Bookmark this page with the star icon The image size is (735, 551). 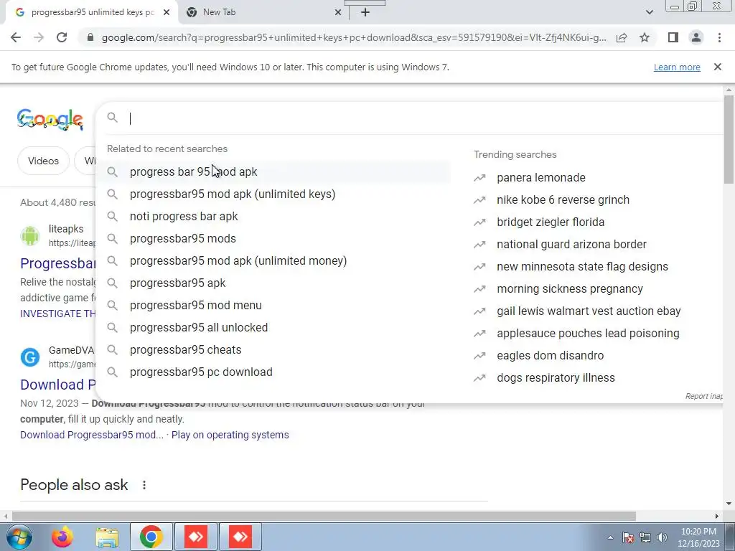click(645, 37)
